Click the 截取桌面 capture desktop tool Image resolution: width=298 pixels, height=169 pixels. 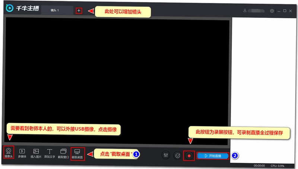[x=77, y=154]
